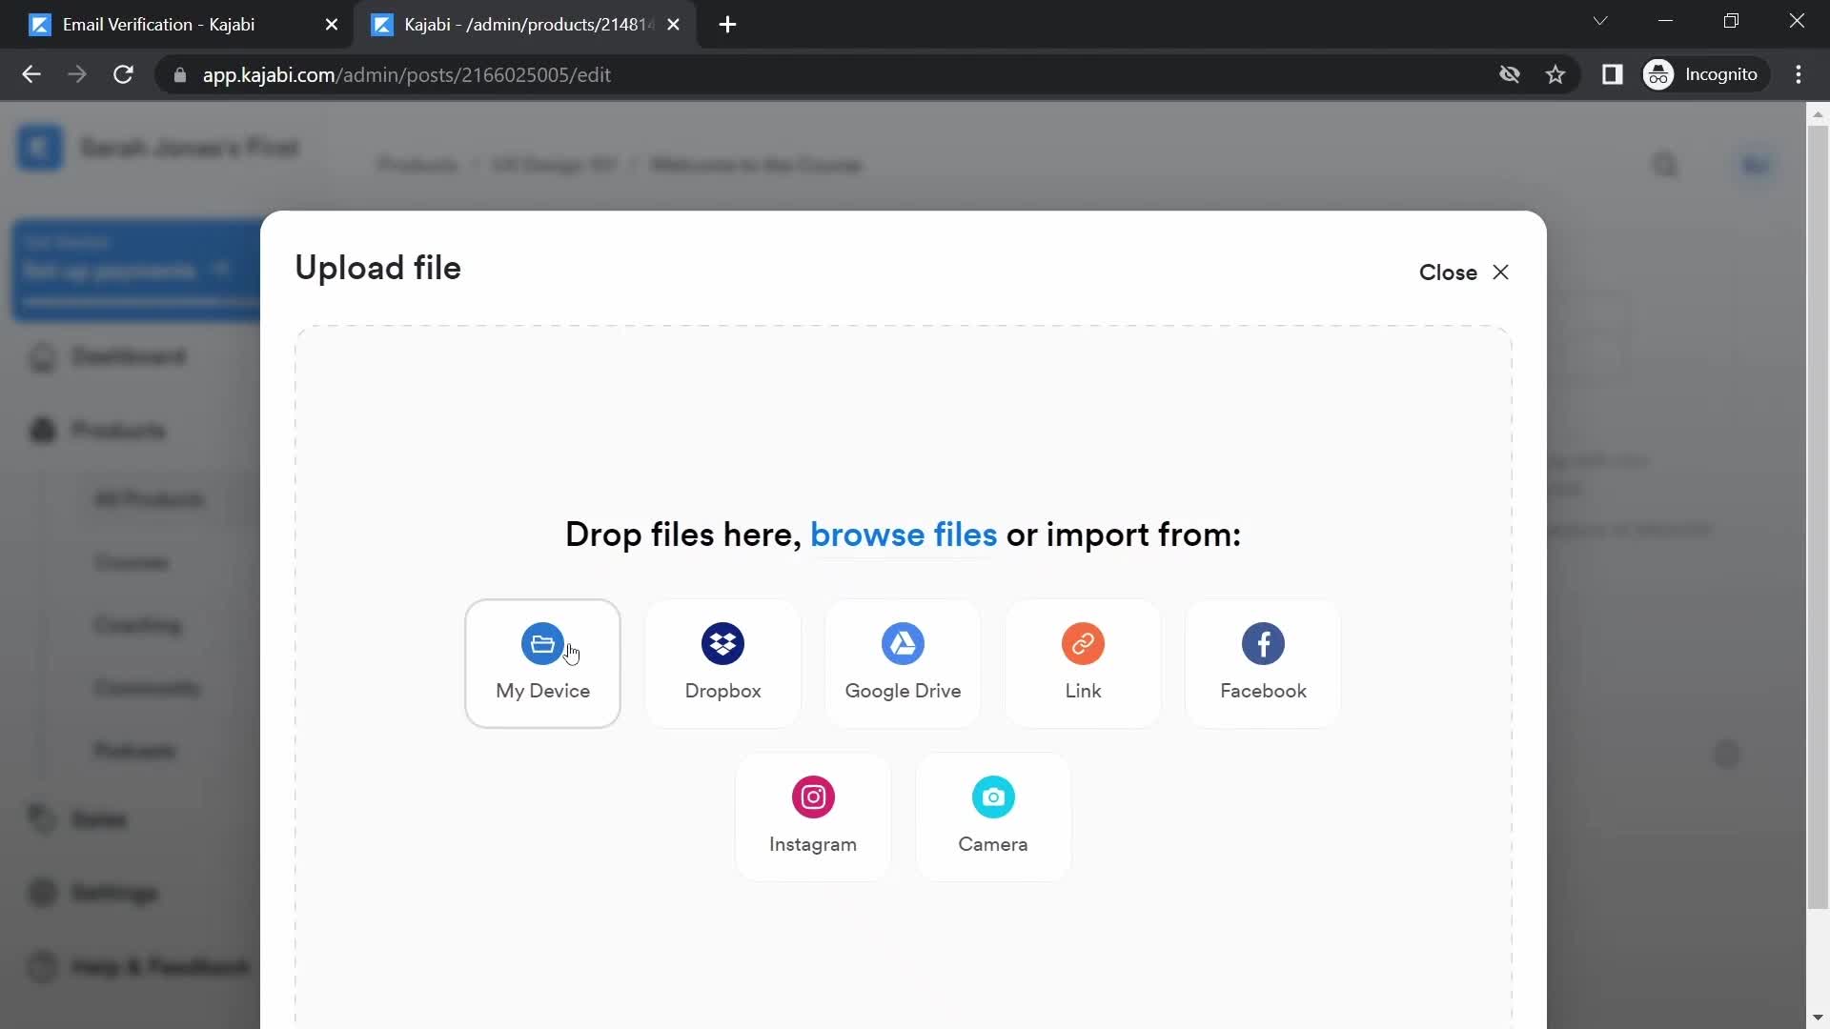1830x1029 pixels.
Task: Open tab search dropdown arrow
Action: 1600,21
